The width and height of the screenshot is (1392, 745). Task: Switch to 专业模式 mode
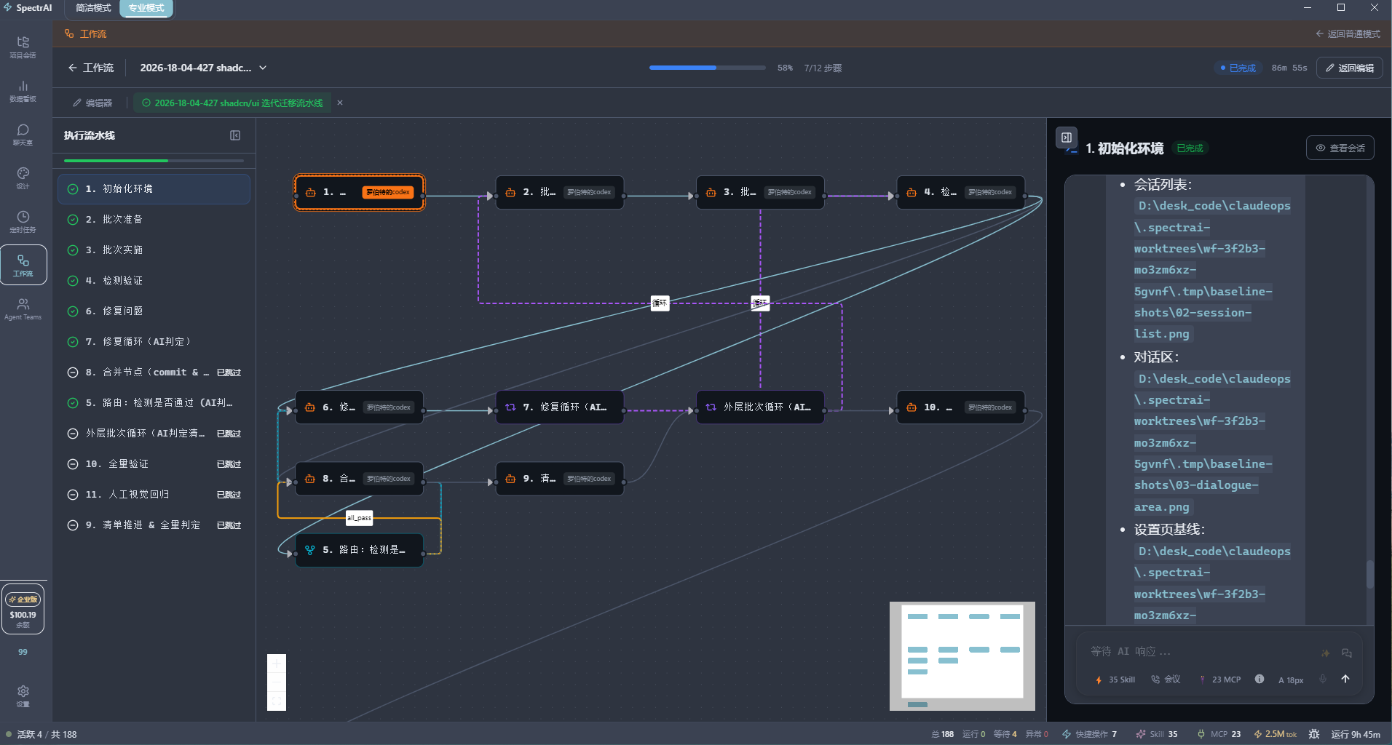pos(146,8)
